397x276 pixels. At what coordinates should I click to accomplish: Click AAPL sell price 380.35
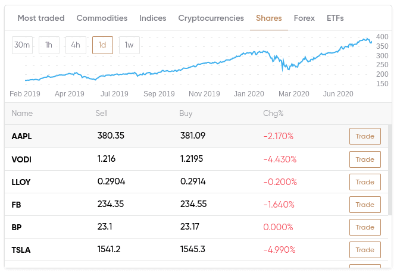[x=111, y=136]
